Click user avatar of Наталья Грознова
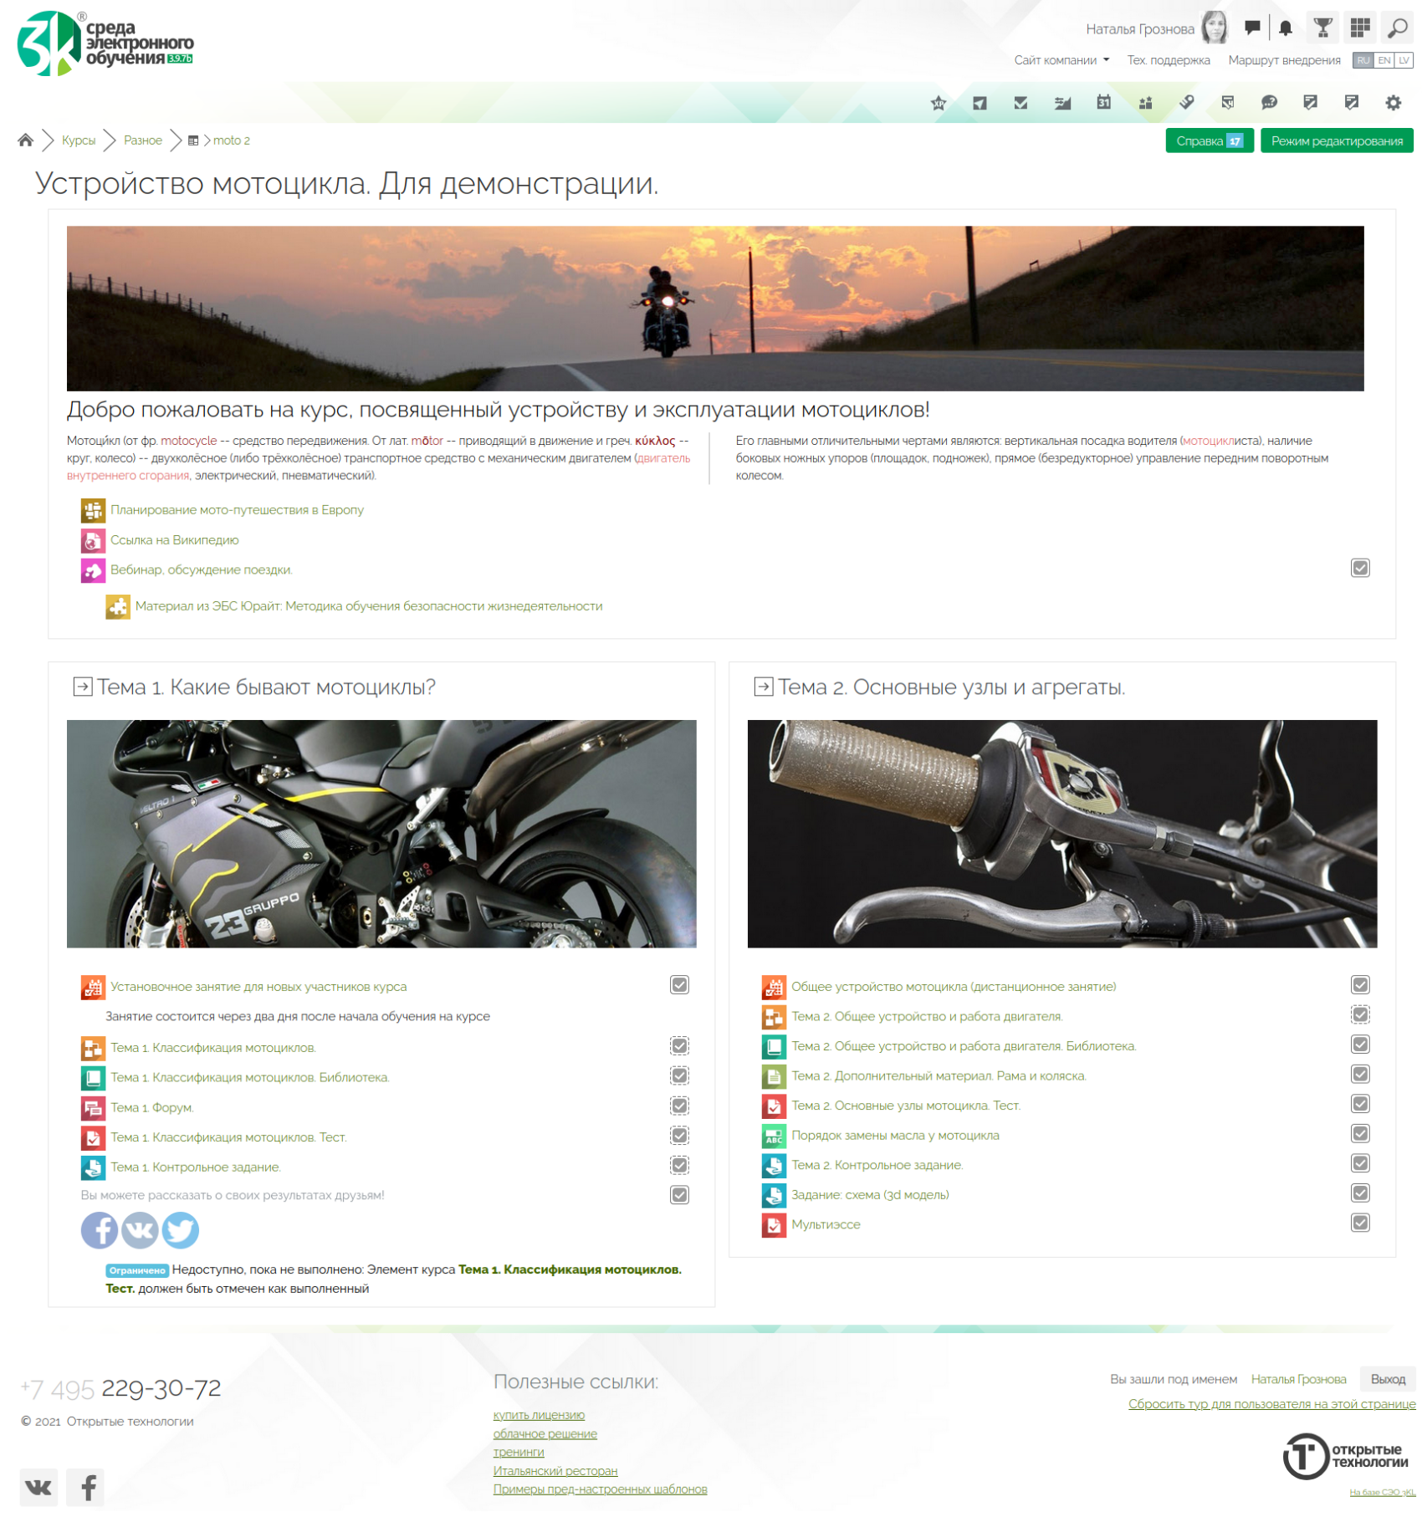This screenshot has width=1422, height=1517. click(x=1215, y=28)
